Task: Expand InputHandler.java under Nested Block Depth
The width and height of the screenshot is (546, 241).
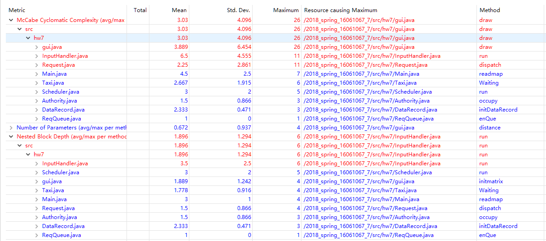Action: point(37,164)
